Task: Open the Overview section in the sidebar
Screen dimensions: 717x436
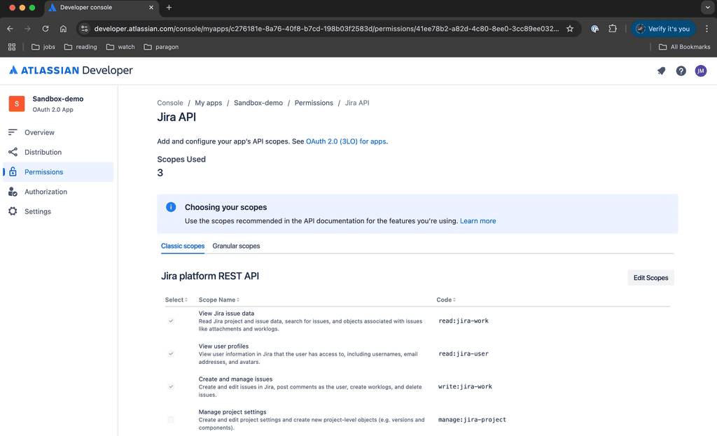Action: click(41, 132)
